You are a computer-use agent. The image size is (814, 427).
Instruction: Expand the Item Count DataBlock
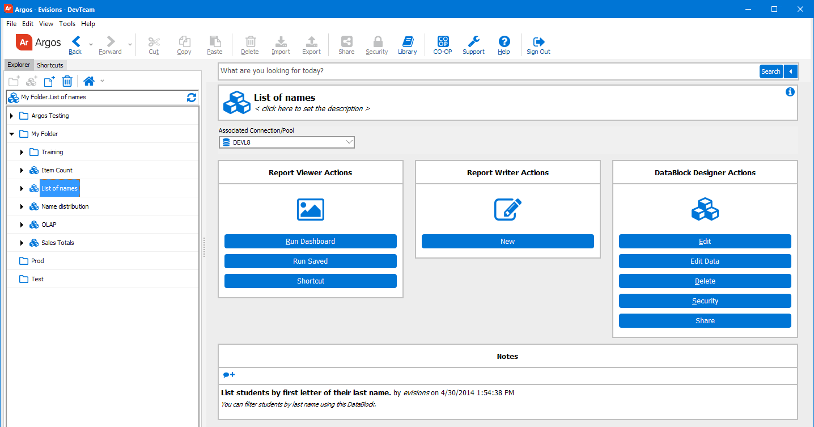(22, 170)
